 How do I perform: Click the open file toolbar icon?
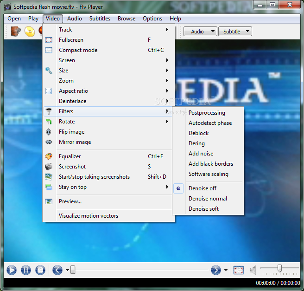[x=15, y=32]
